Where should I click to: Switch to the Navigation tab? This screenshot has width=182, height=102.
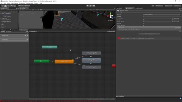pos(139,8)
